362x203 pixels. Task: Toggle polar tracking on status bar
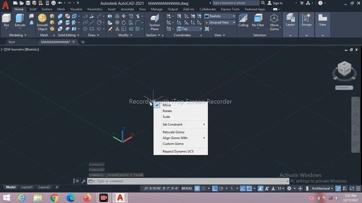coord(221,188)
